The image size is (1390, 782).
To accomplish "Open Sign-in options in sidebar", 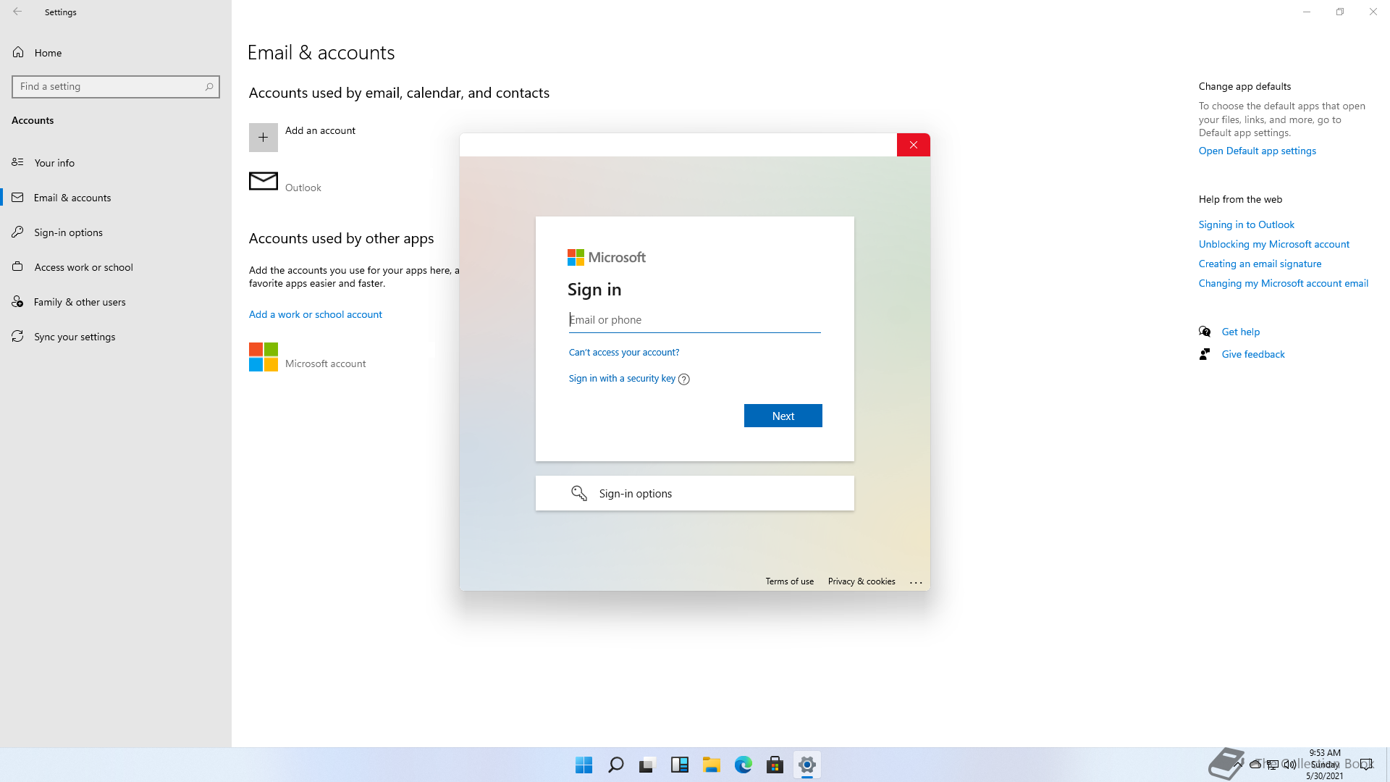I will (x=116, y=232).
